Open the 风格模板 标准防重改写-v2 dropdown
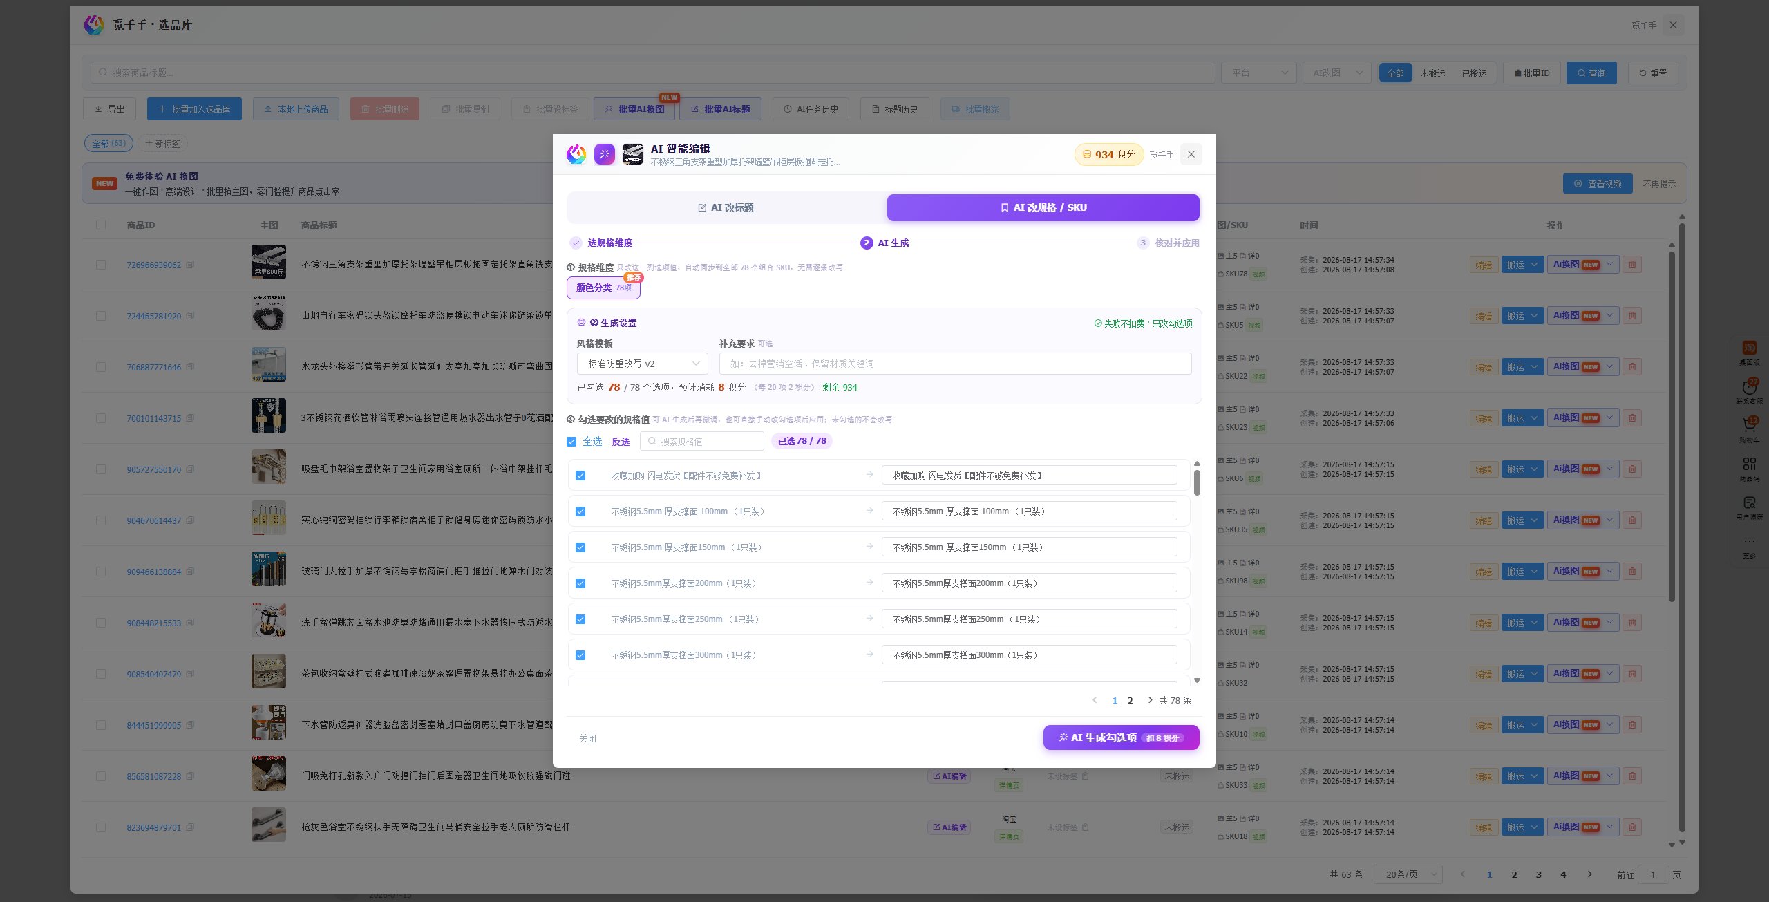The width and height of the screenshot is (1769, 902). 643,364
